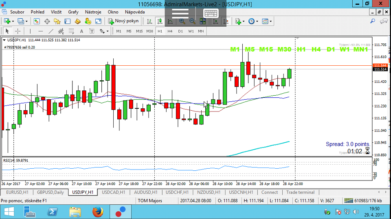This screenshot has width=391, height=219.
Task: Toggle the Terminal panel icon
Action: point(67,21)
